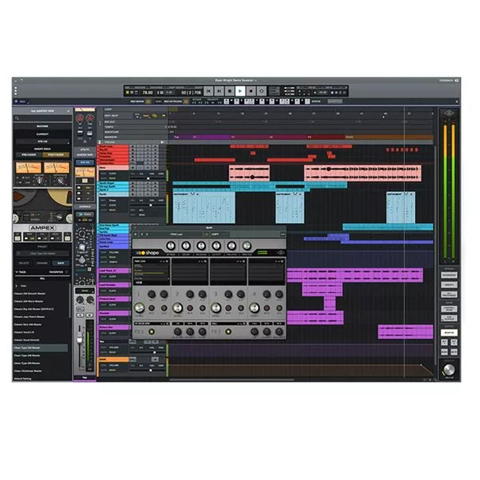
Task: Click the Shape plugin options menu icon
Action: pos(282,234)
